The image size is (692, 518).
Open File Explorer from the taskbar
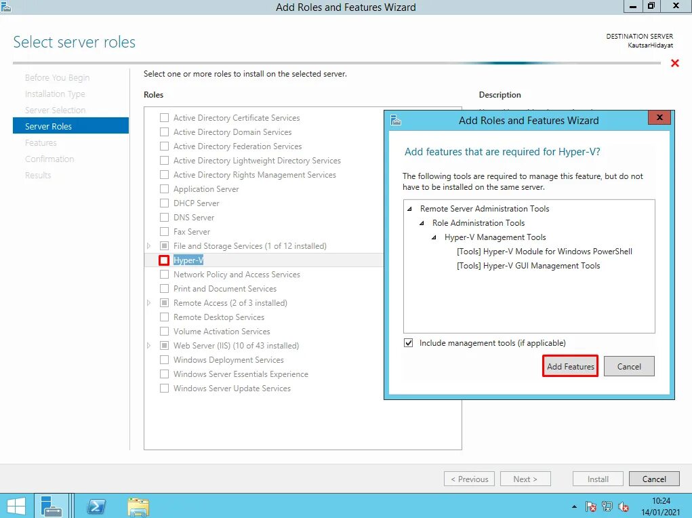138,506
